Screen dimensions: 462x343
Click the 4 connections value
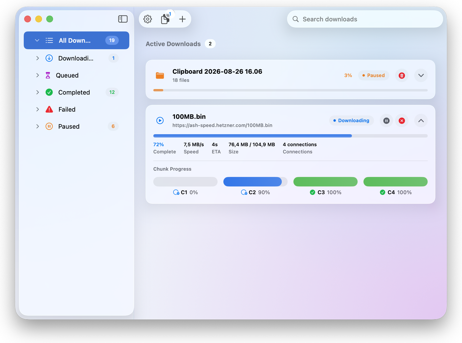pos(300,145)
